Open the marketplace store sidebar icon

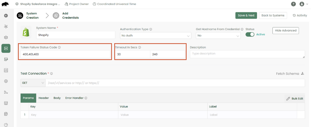6,103
